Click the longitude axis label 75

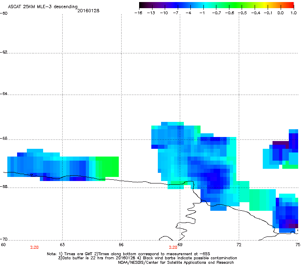pos(298,245)
